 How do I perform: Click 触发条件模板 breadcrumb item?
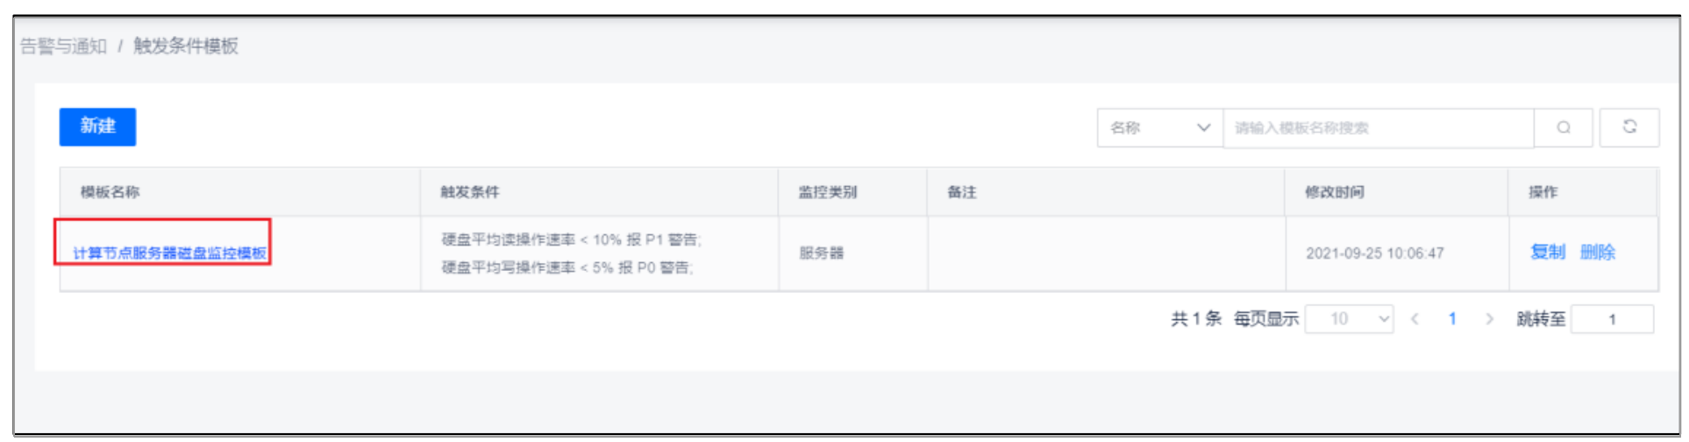(x=186, y=46)
